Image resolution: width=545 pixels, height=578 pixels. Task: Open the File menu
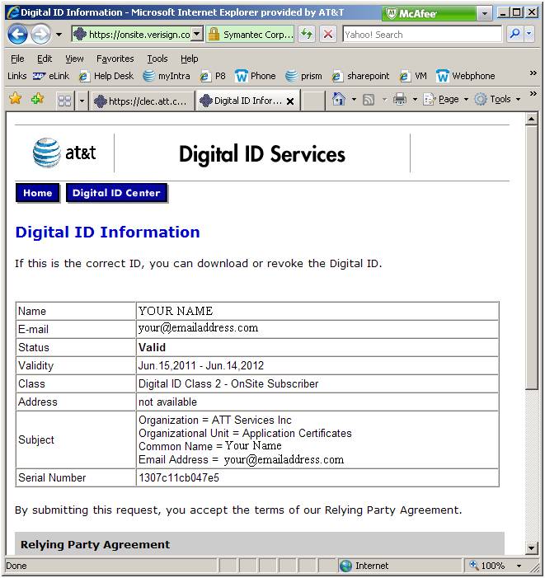(17, 59)
